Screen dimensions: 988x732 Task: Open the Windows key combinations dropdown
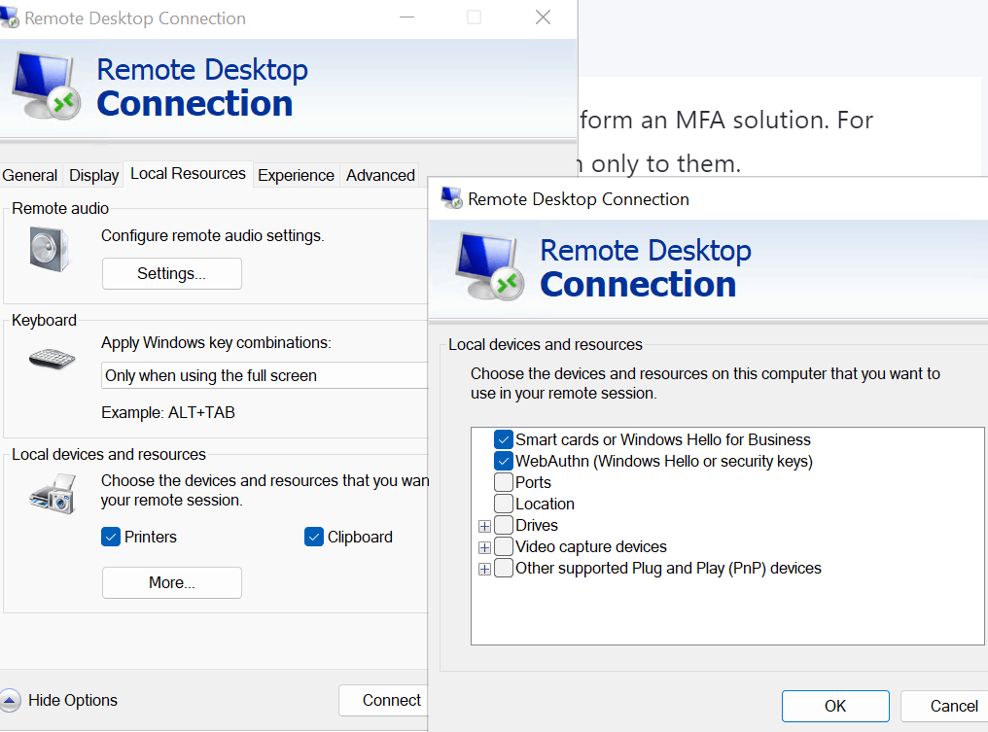click(265, 375)
